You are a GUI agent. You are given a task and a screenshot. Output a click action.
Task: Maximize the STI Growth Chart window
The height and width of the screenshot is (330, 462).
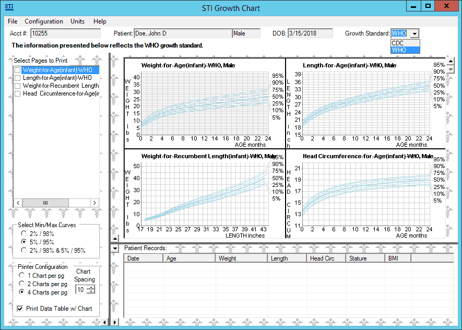point(428,6)
